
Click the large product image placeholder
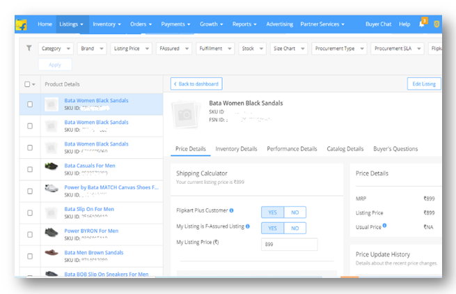186,115
